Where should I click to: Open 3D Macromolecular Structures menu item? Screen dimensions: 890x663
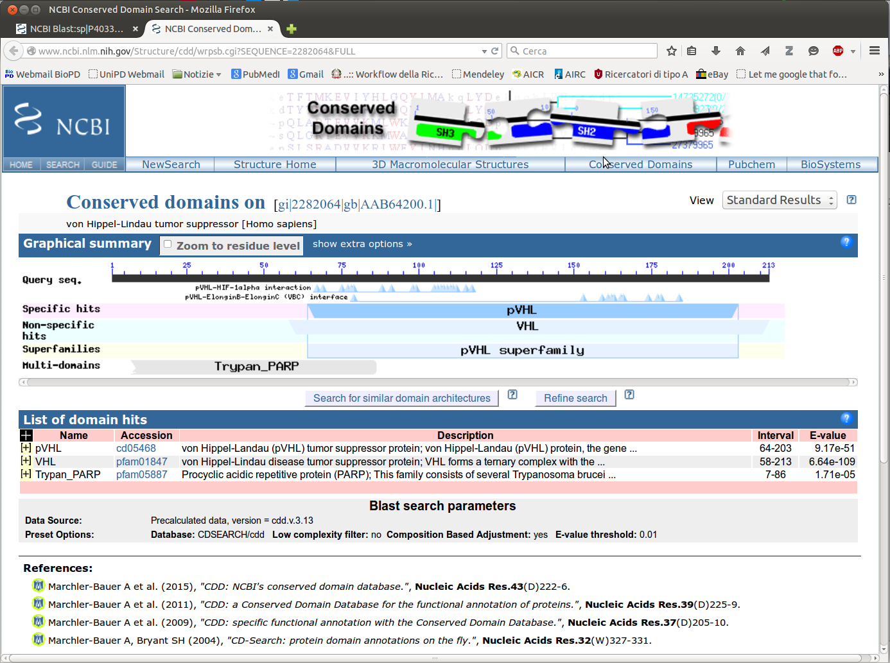click(x=450, y=164)
